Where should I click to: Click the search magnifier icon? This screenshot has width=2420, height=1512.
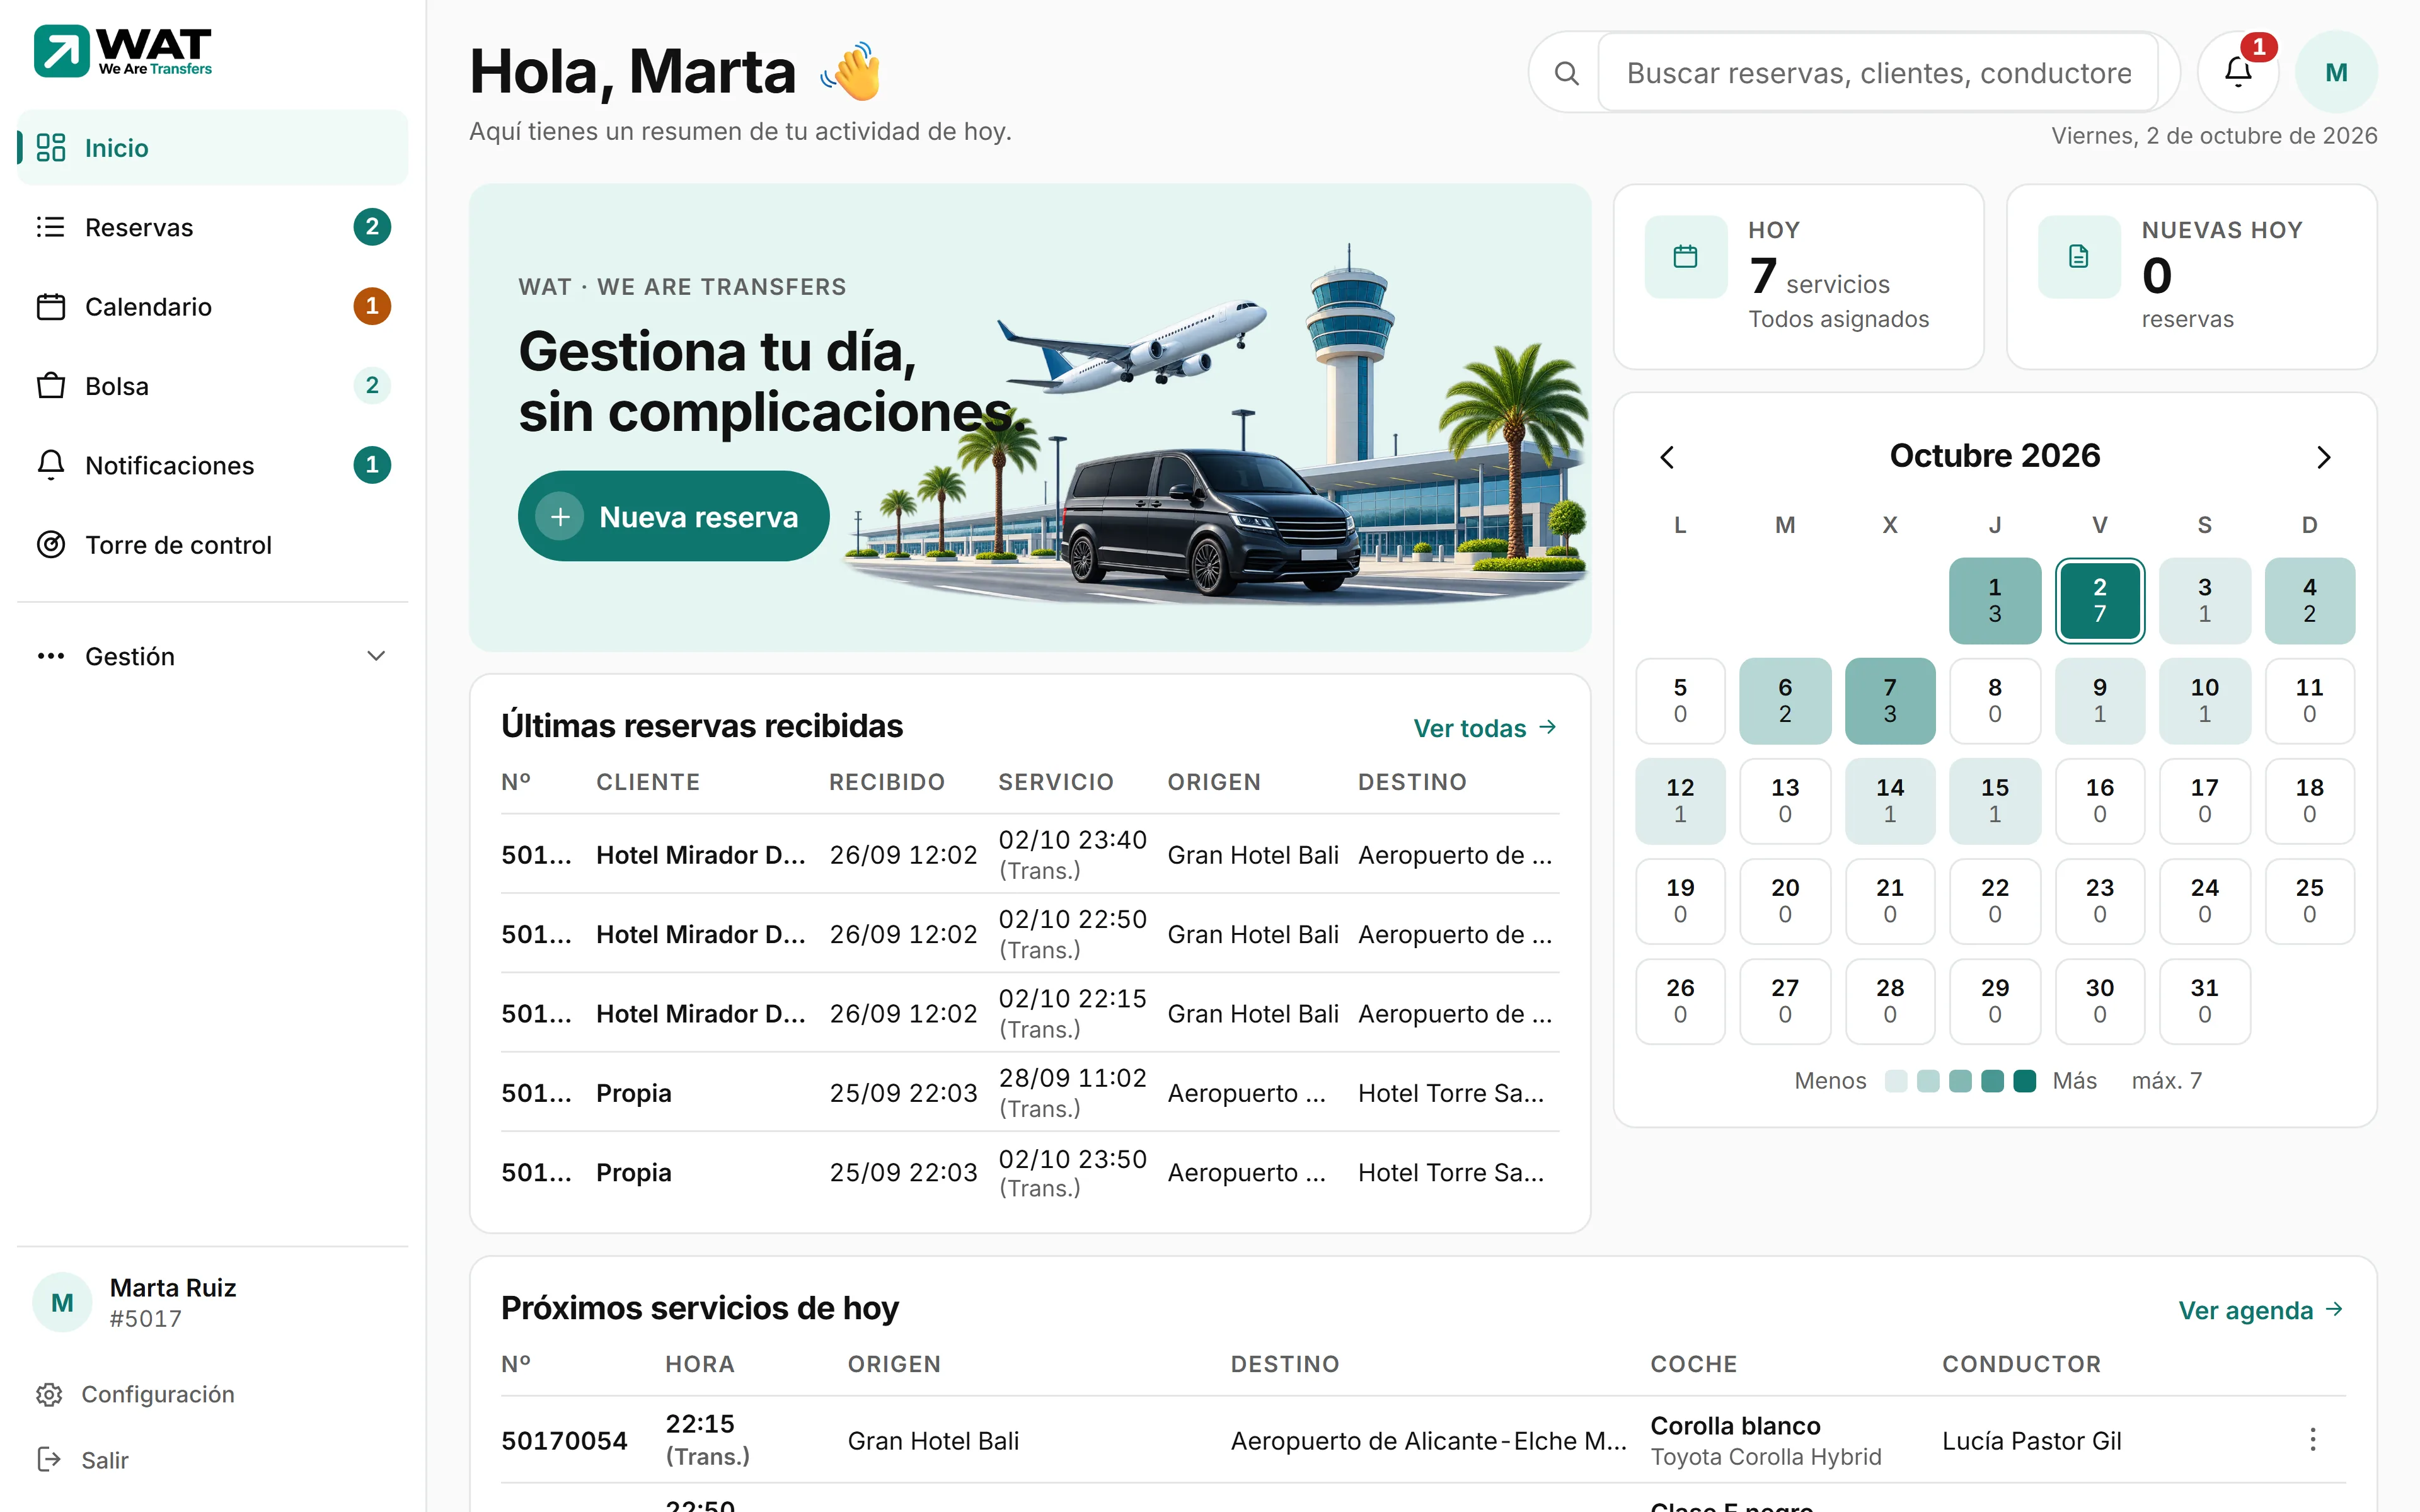pos(1566,73)
